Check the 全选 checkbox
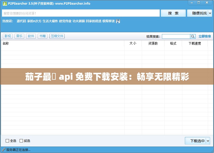The image size is (214, 153). click(7, 141)
